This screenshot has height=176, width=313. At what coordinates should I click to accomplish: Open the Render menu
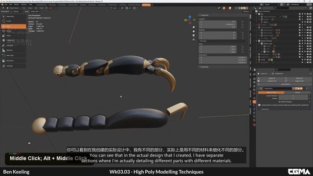(x=17, y=4)
